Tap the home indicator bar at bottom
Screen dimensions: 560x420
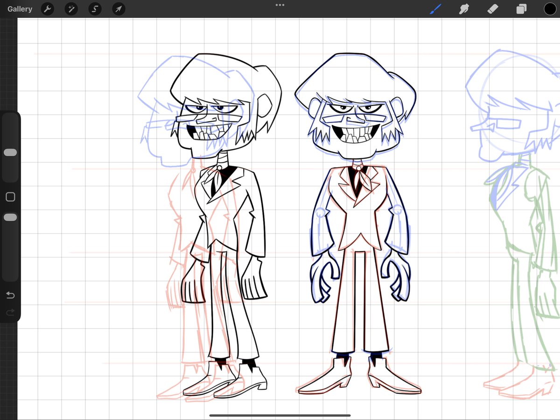280,415
